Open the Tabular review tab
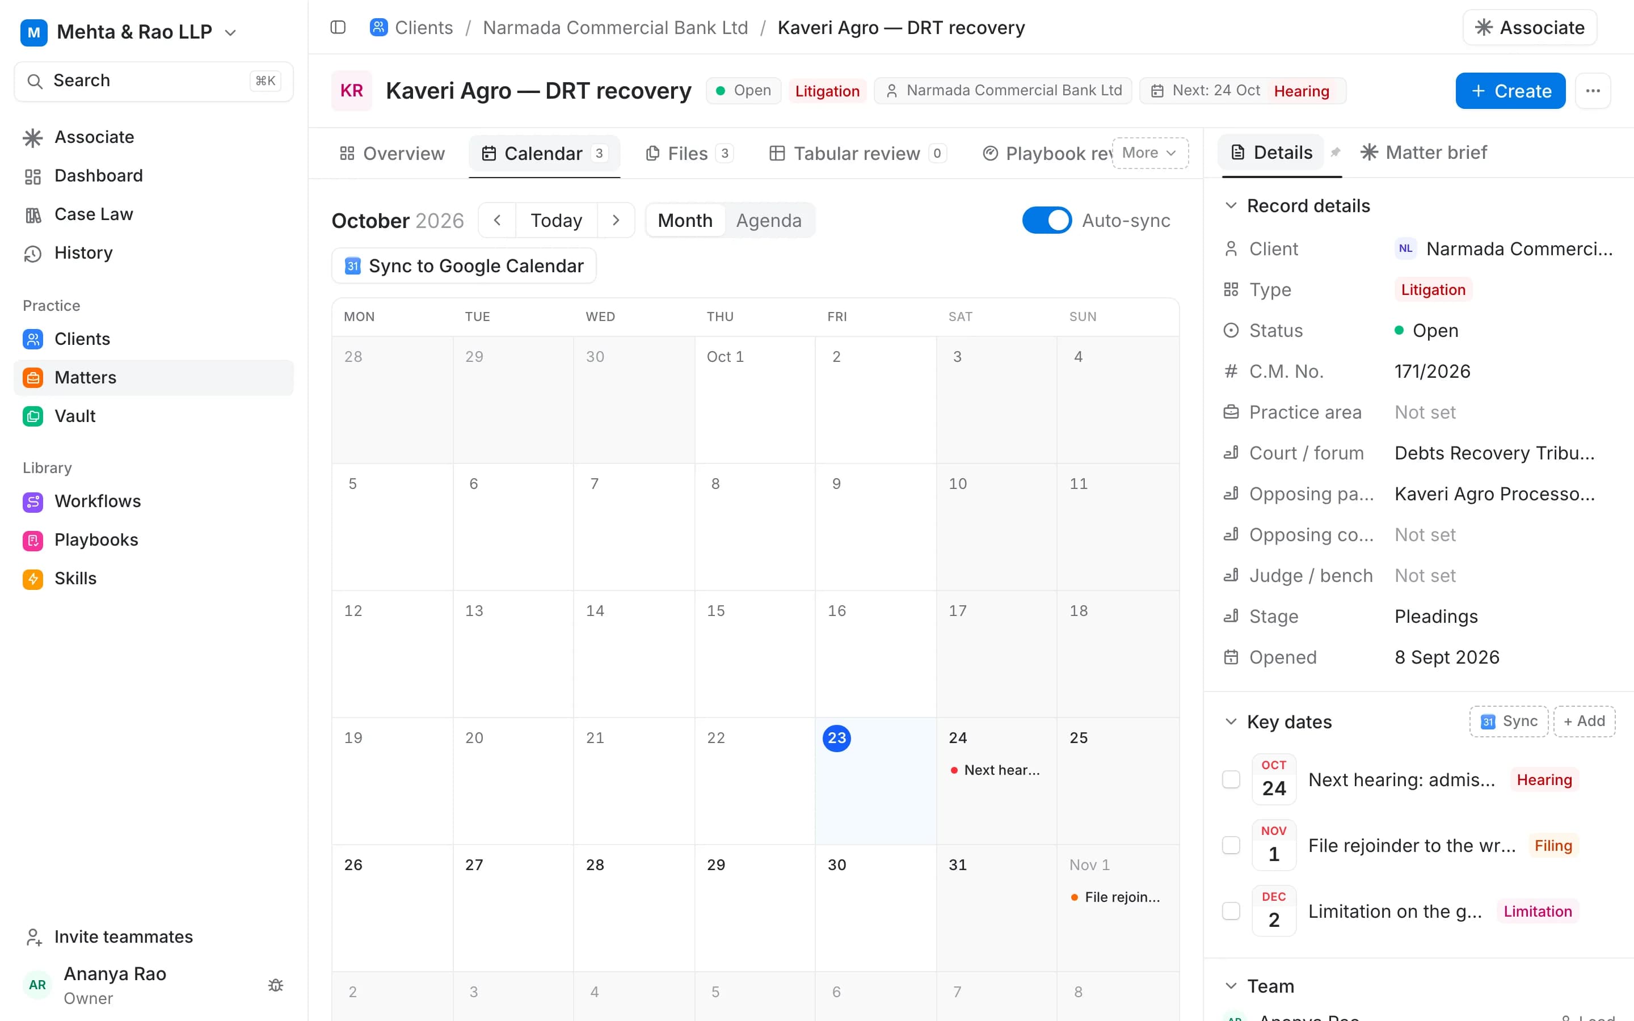Viewport: 1634px width, 1021px height. click(857, 153)
